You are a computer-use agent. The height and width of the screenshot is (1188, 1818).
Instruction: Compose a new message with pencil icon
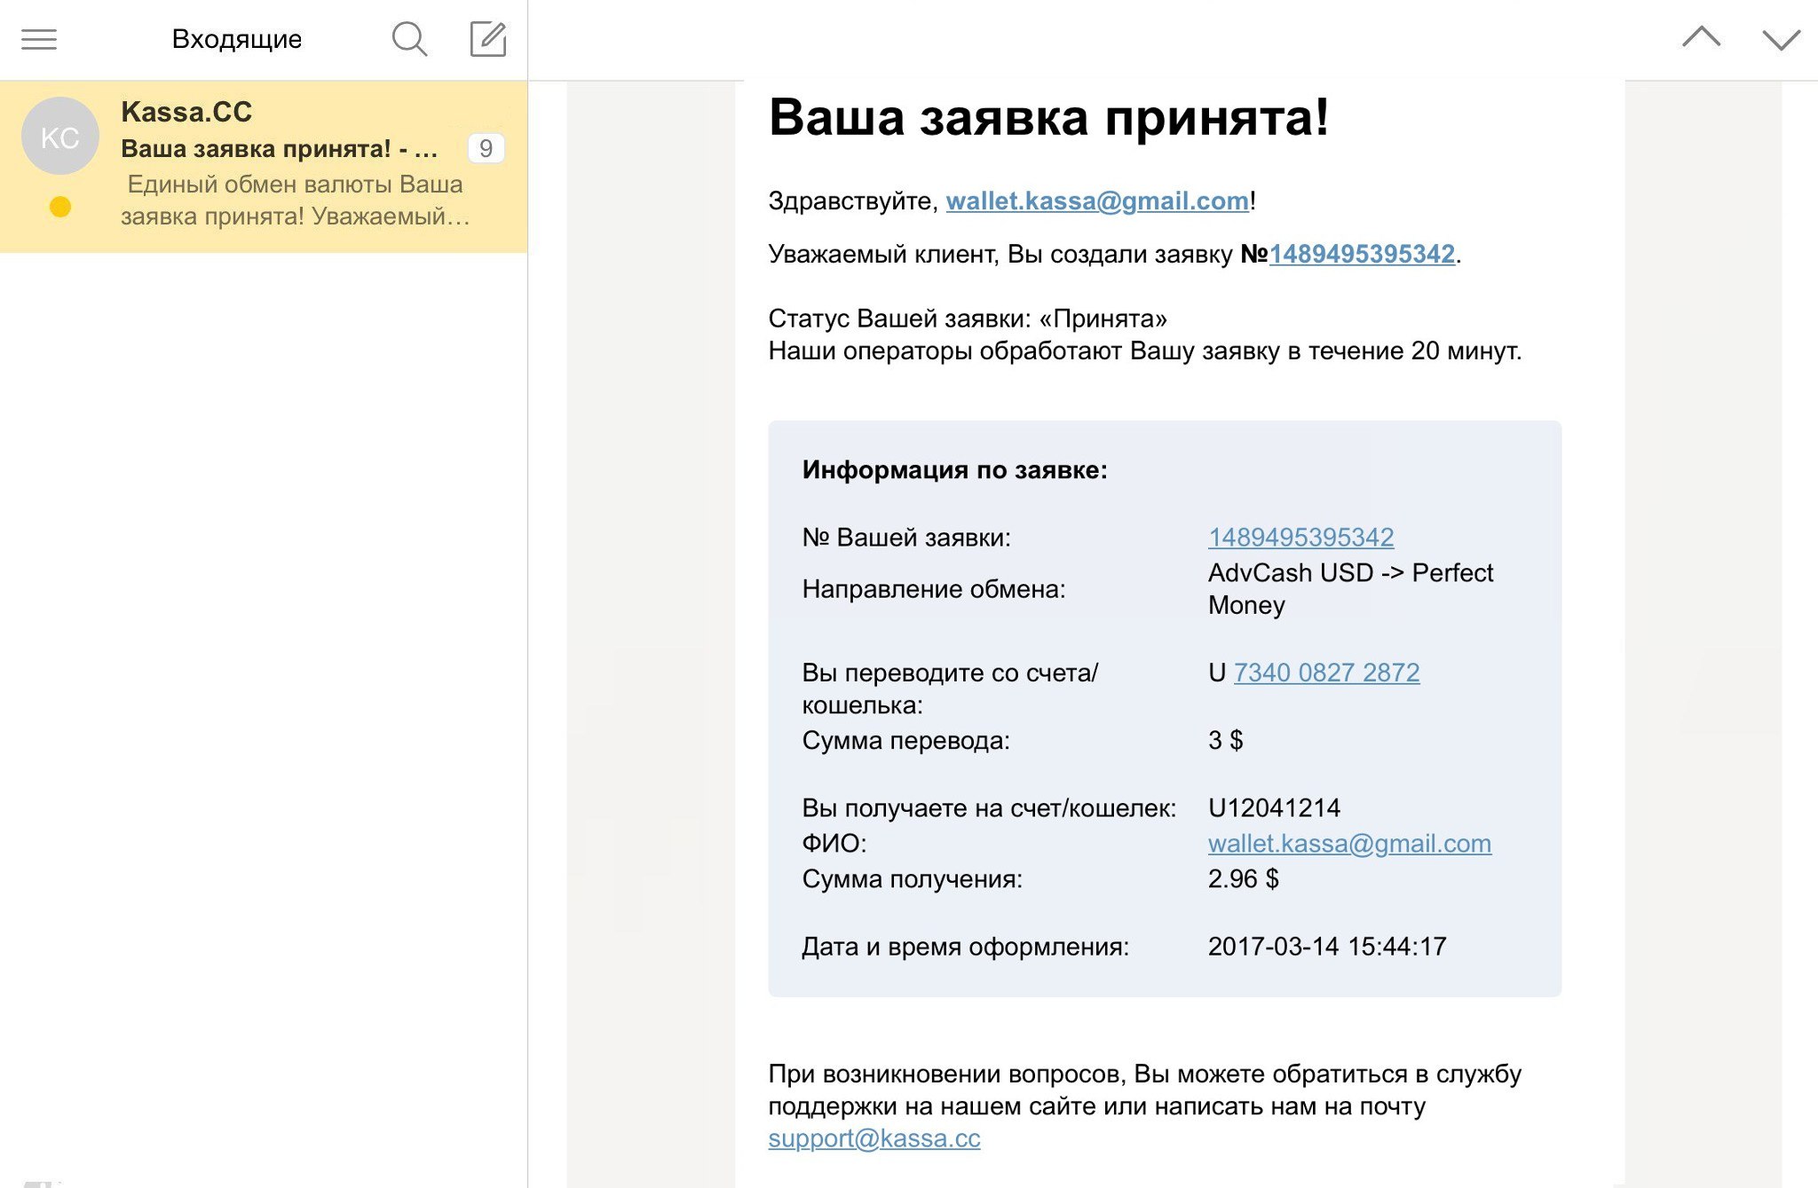click(487, 39)
